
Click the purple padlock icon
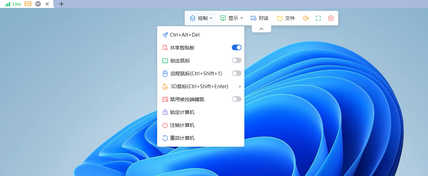165,112
